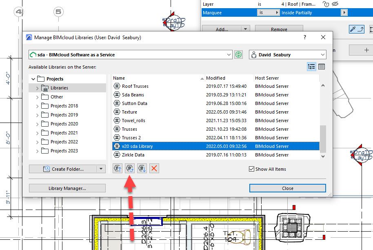This screenshot has width=373, height=250.
Task: Collapse the Projects root tree node
Action: (x=33, y=79)
